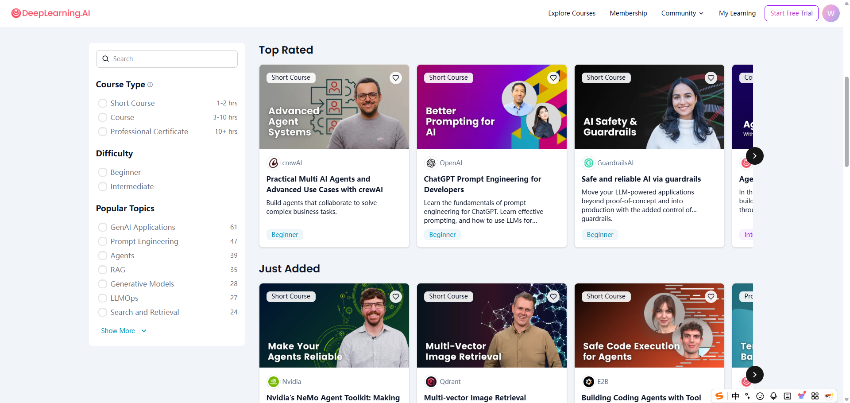Open the IME emoji panel
The image size is (850, 403).
pyautogui.click(x=760, y=396)
